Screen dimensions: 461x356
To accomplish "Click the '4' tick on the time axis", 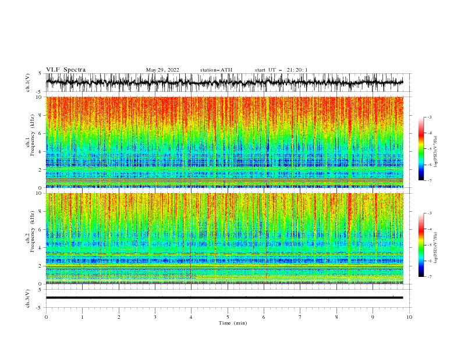I will coord(191,317).
